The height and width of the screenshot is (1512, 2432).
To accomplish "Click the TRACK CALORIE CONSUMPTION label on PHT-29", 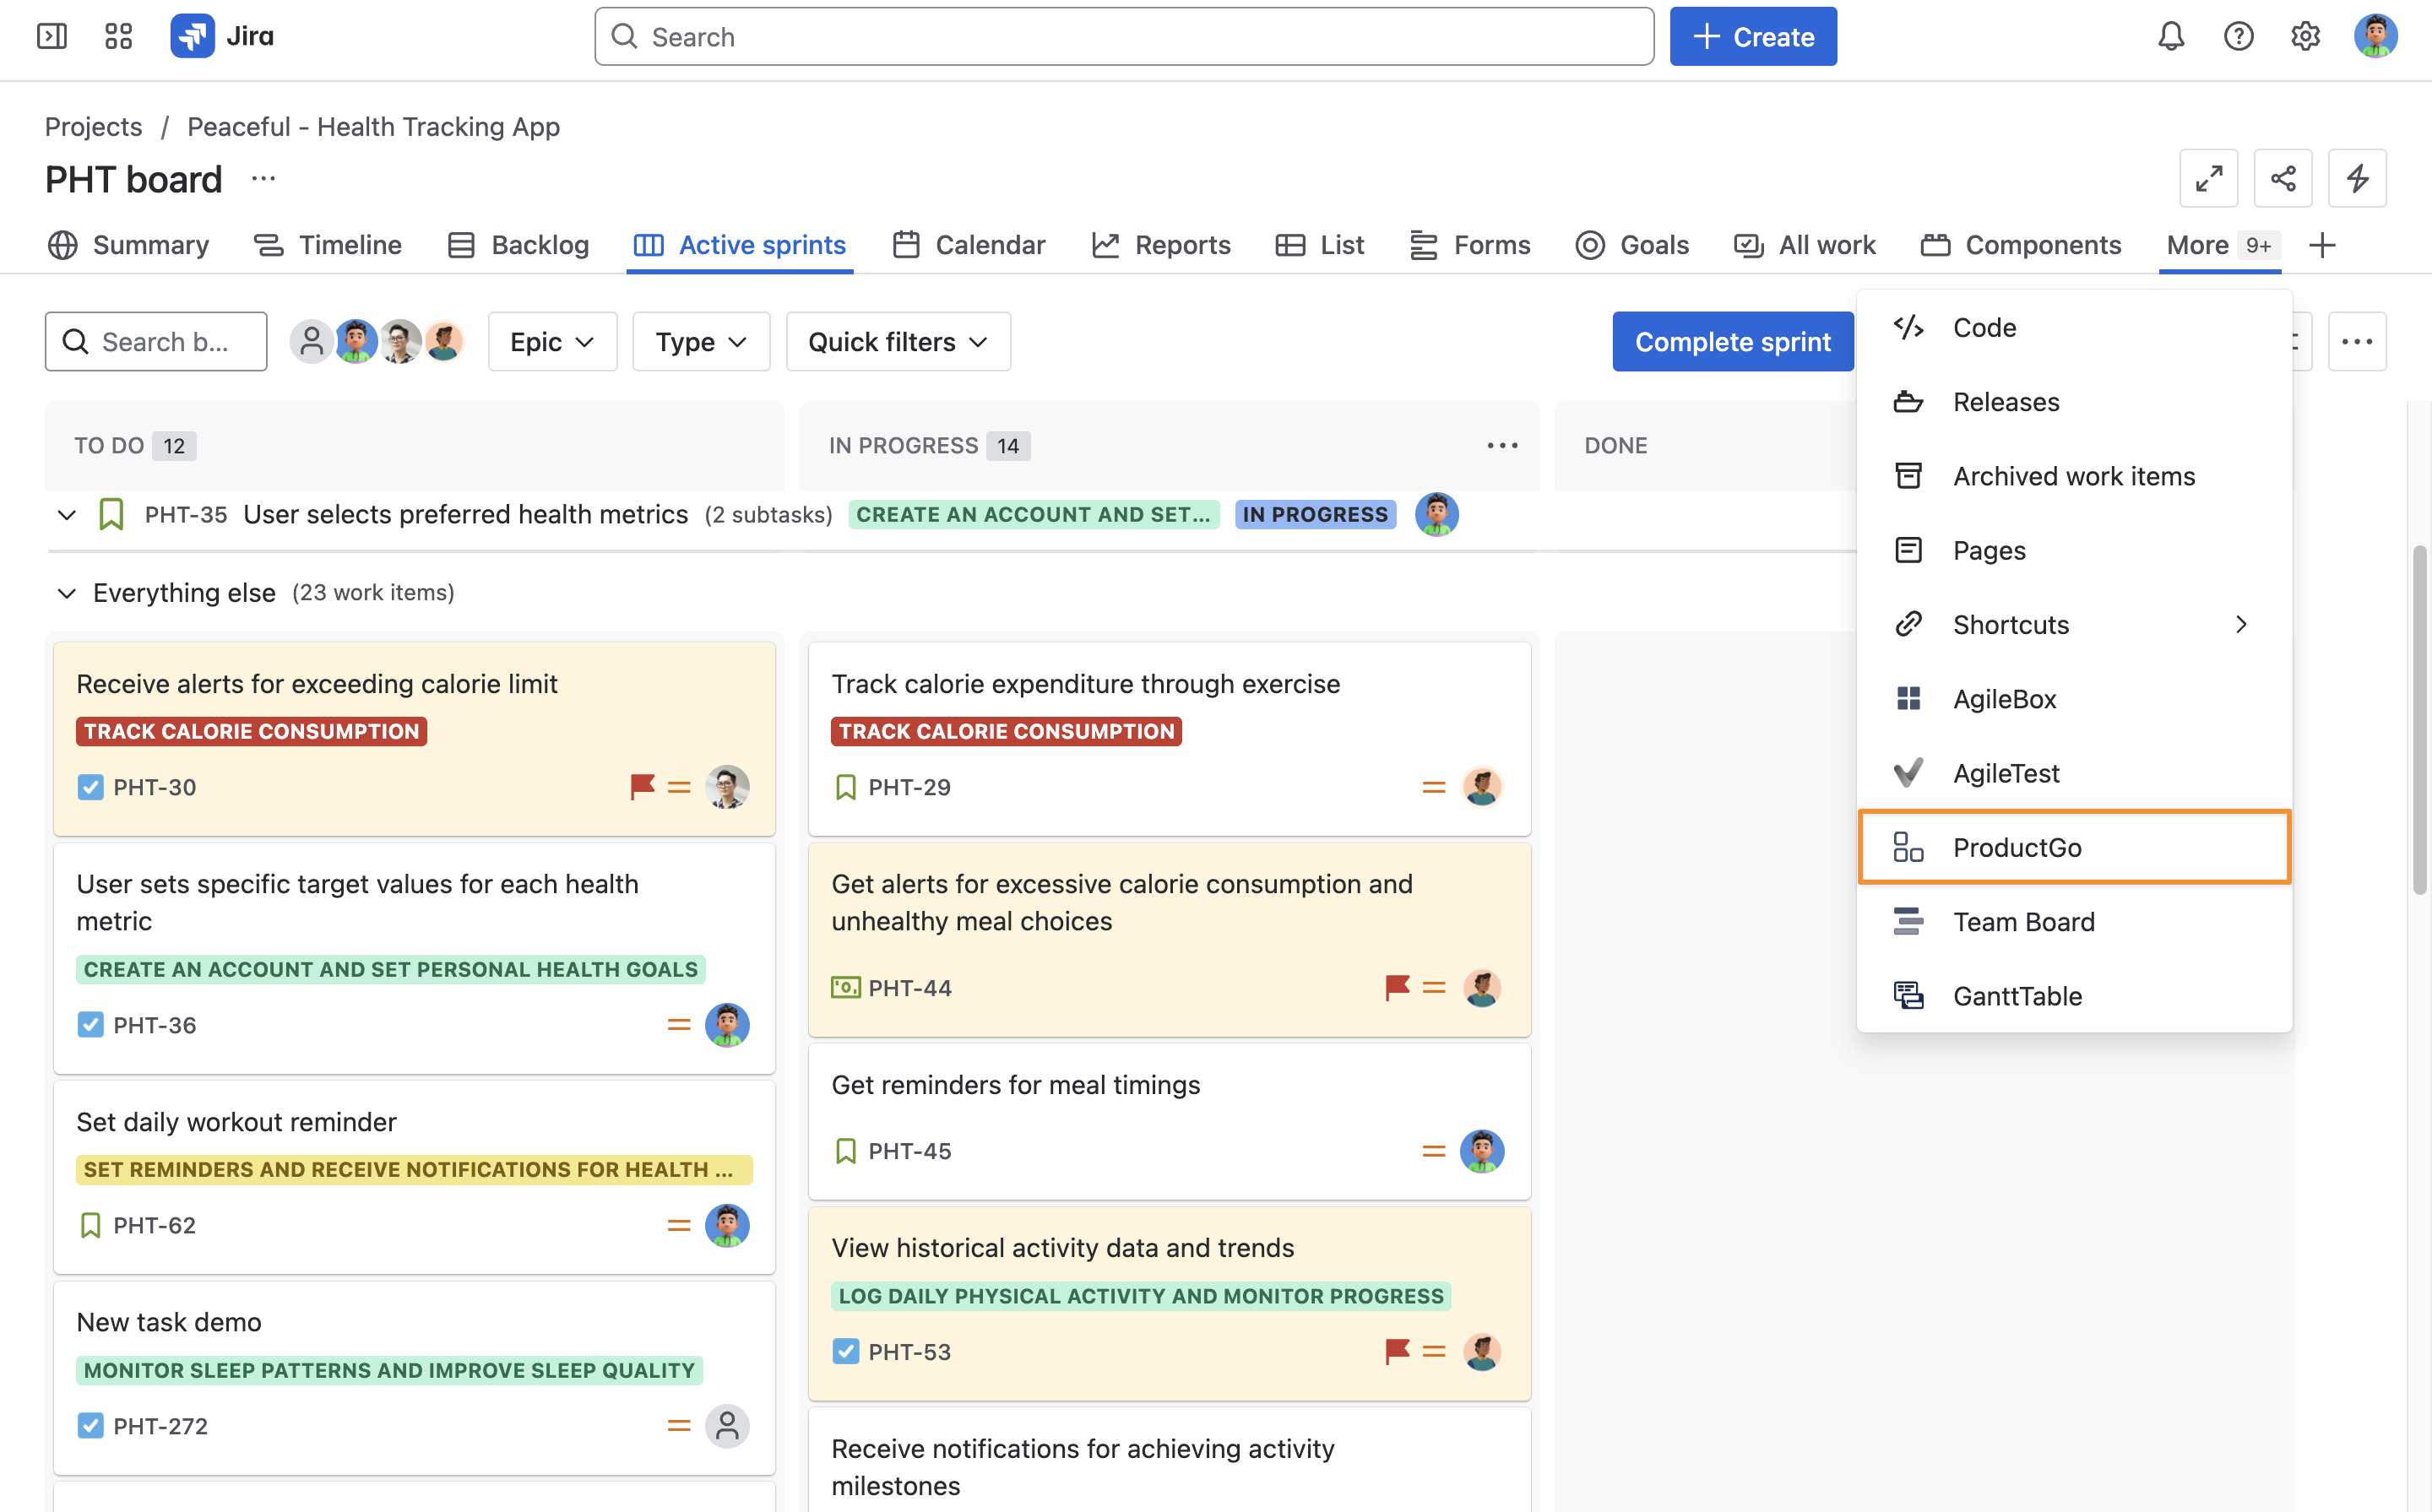I will pyautogui.click(x=1006, y=732).
